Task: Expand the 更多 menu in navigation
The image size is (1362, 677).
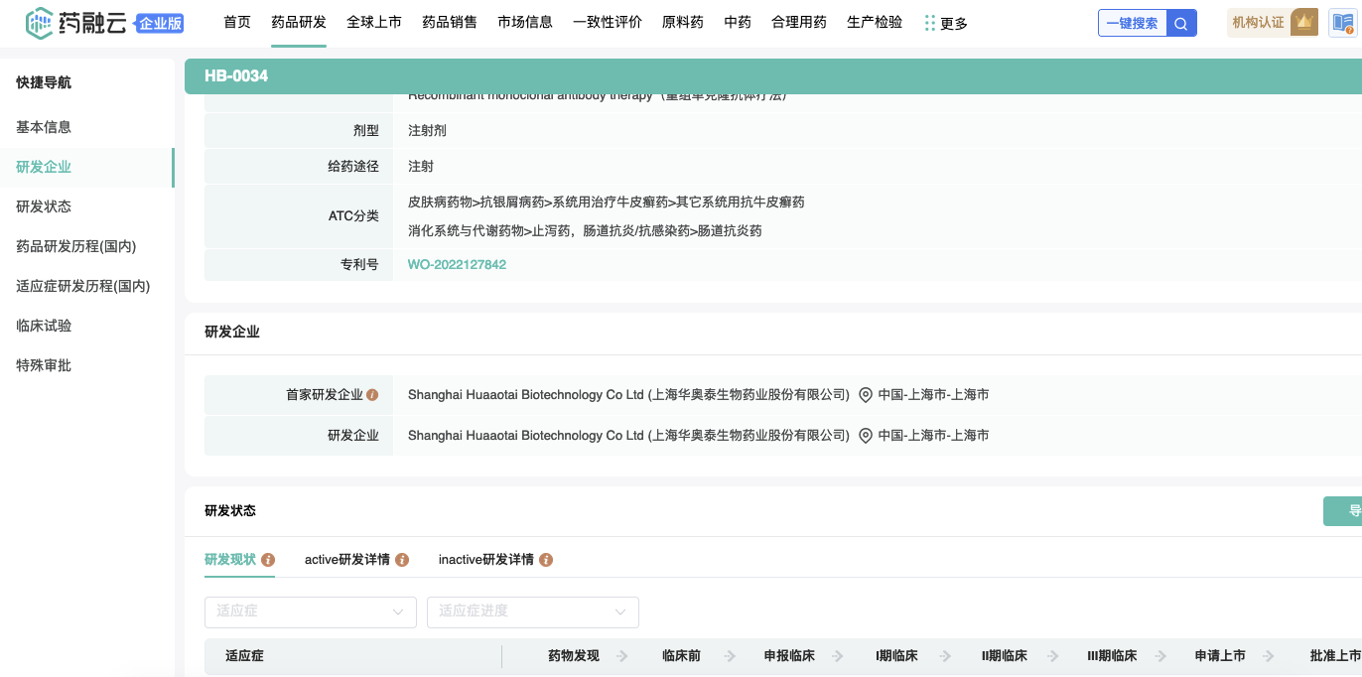Action: (x=946, y=23)
